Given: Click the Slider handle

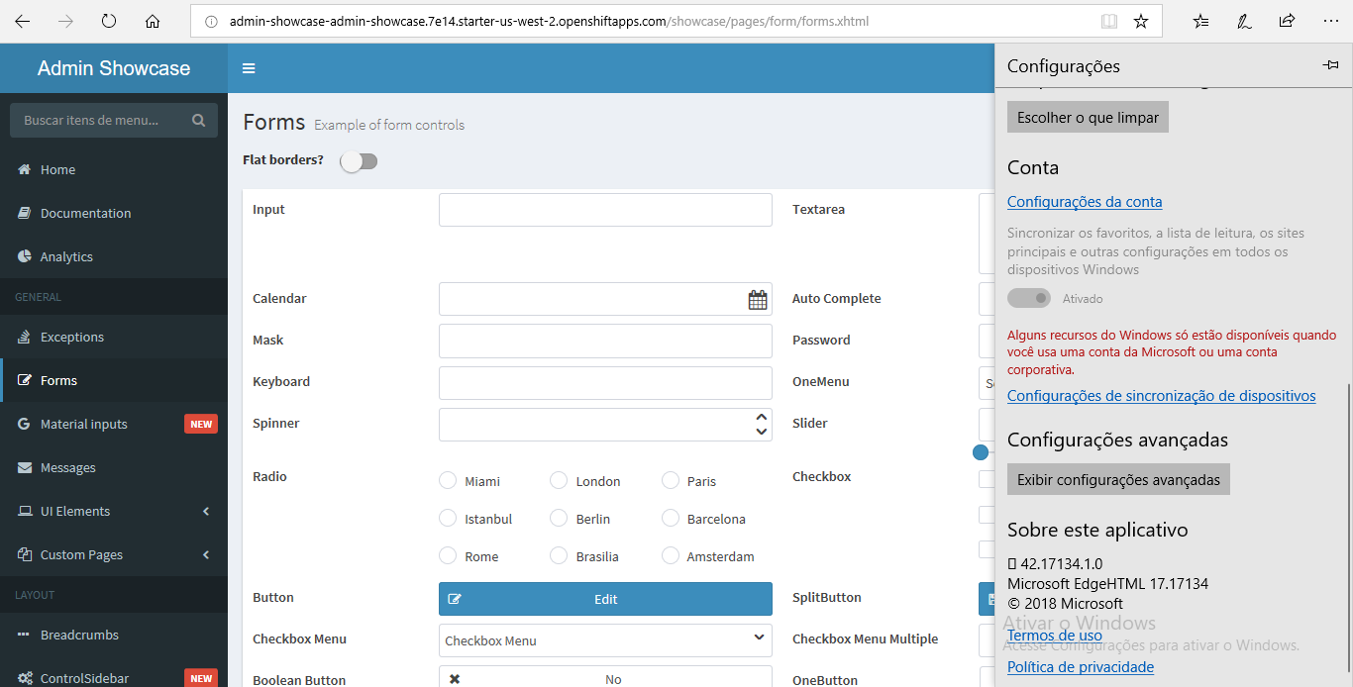Looking at the screenshot, I should (x=981, y=452).
